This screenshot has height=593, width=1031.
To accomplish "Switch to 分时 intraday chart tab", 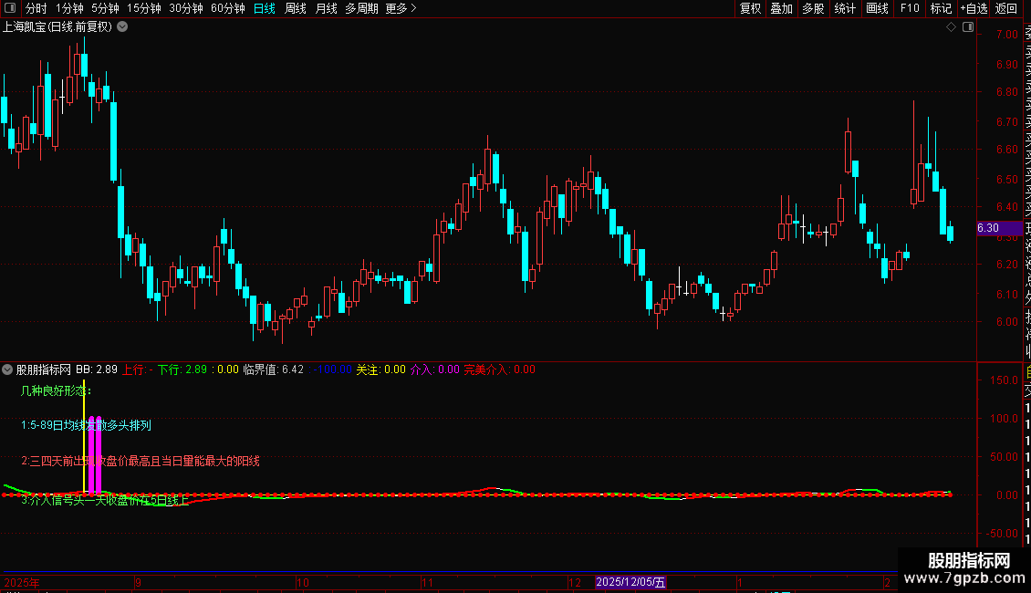I will pos(36,8).
